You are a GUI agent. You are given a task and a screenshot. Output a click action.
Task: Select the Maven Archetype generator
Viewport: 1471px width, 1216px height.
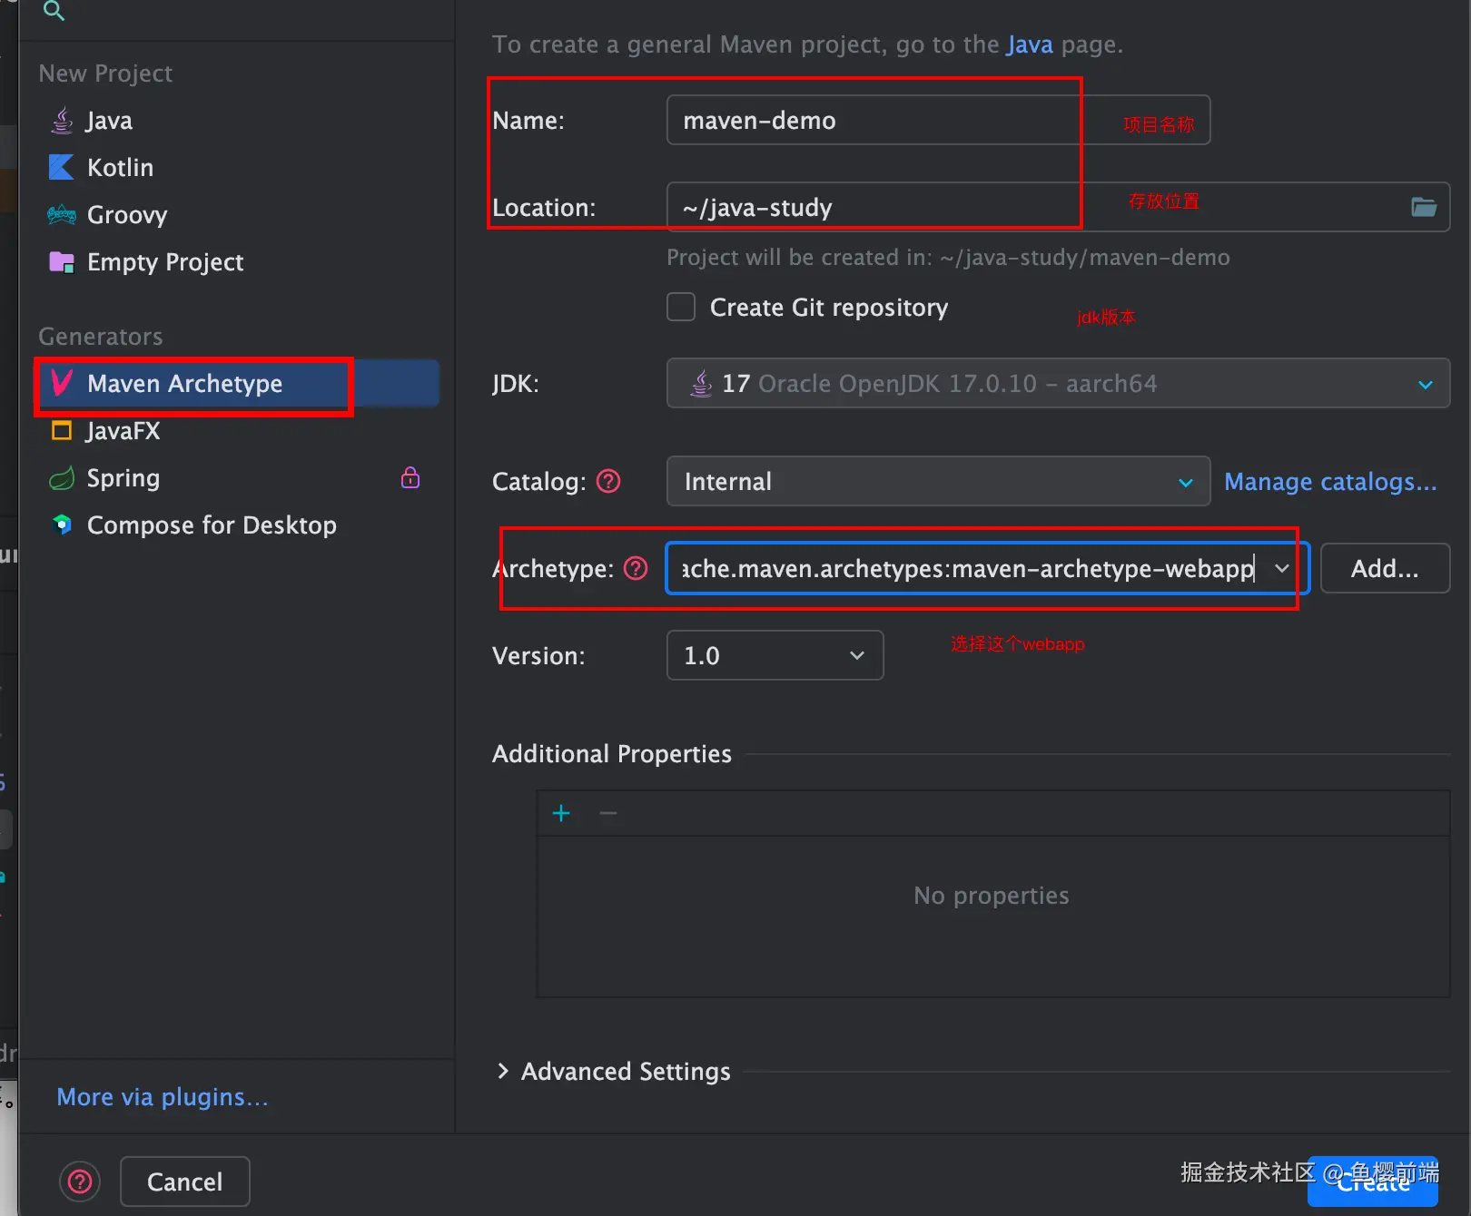point(184,384)
